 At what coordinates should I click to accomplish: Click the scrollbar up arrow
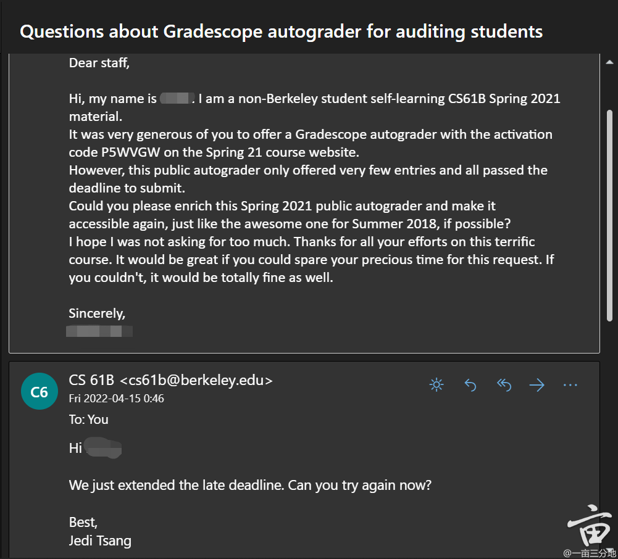point(609,61)
